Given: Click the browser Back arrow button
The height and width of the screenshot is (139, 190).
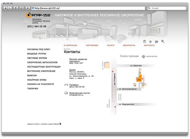Looking at the screenshot, I should (x=5, y=8).
